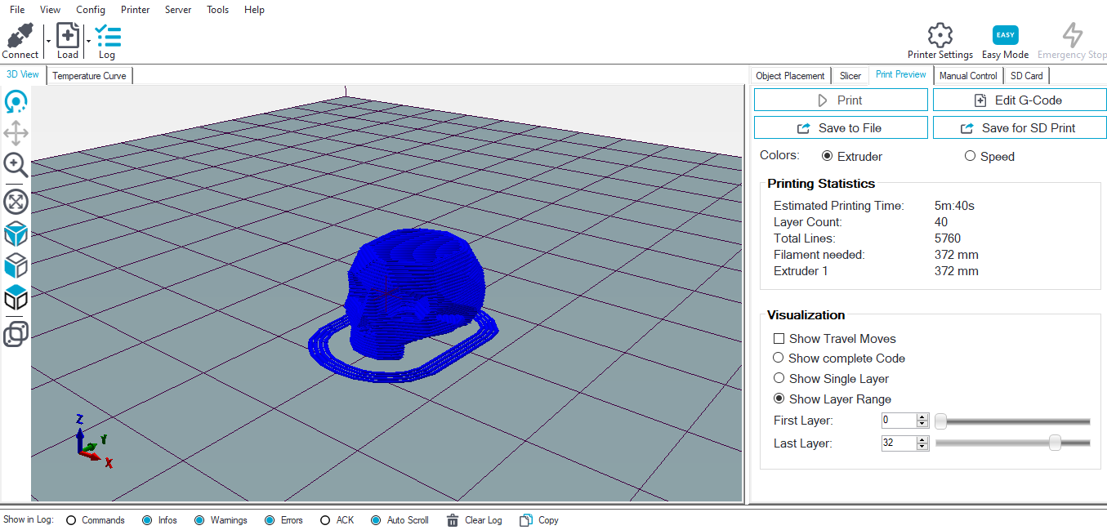Image resolution: width=1107 pixels, height=530 pixels.
Task: Click the Save to File button
Action: (841, 127)
